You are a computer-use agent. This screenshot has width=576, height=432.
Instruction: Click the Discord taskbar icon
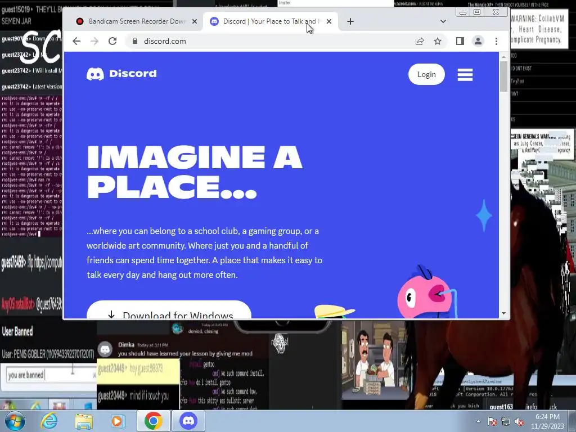188,421
